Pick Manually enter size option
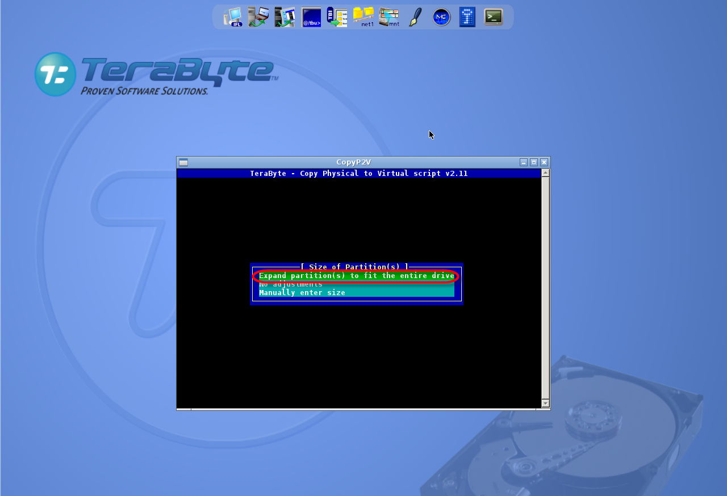 tap(357, 293)
